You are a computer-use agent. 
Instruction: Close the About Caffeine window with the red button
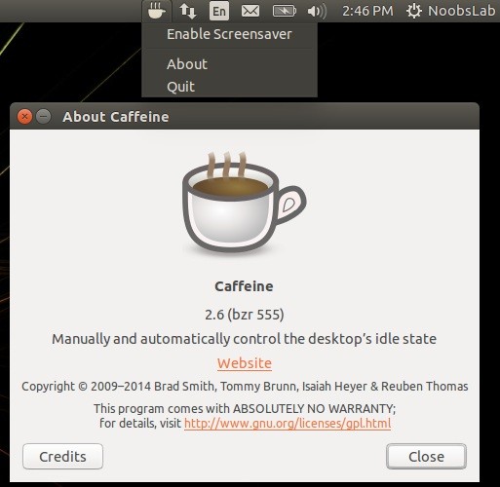24,117
